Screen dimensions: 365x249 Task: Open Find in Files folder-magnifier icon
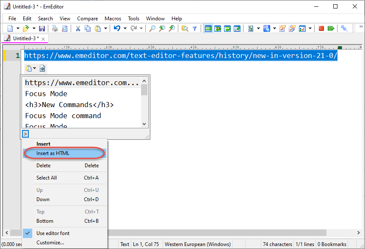click(x=185, y=28)
